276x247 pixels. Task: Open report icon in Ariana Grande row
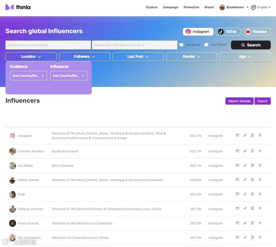click(252, 223)
